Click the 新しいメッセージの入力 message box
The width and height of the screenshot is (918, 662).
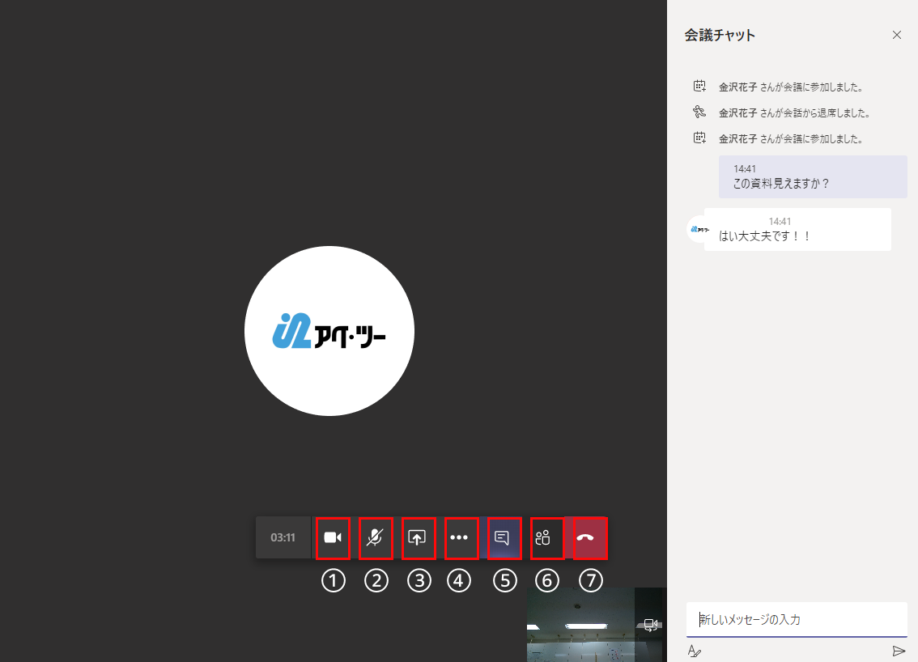pyautogui.click(x=797, y=619)
